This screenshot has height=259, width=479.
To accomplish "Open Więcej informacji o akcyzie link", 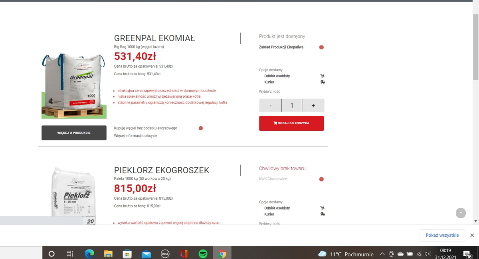I will [x=135, y=136].
